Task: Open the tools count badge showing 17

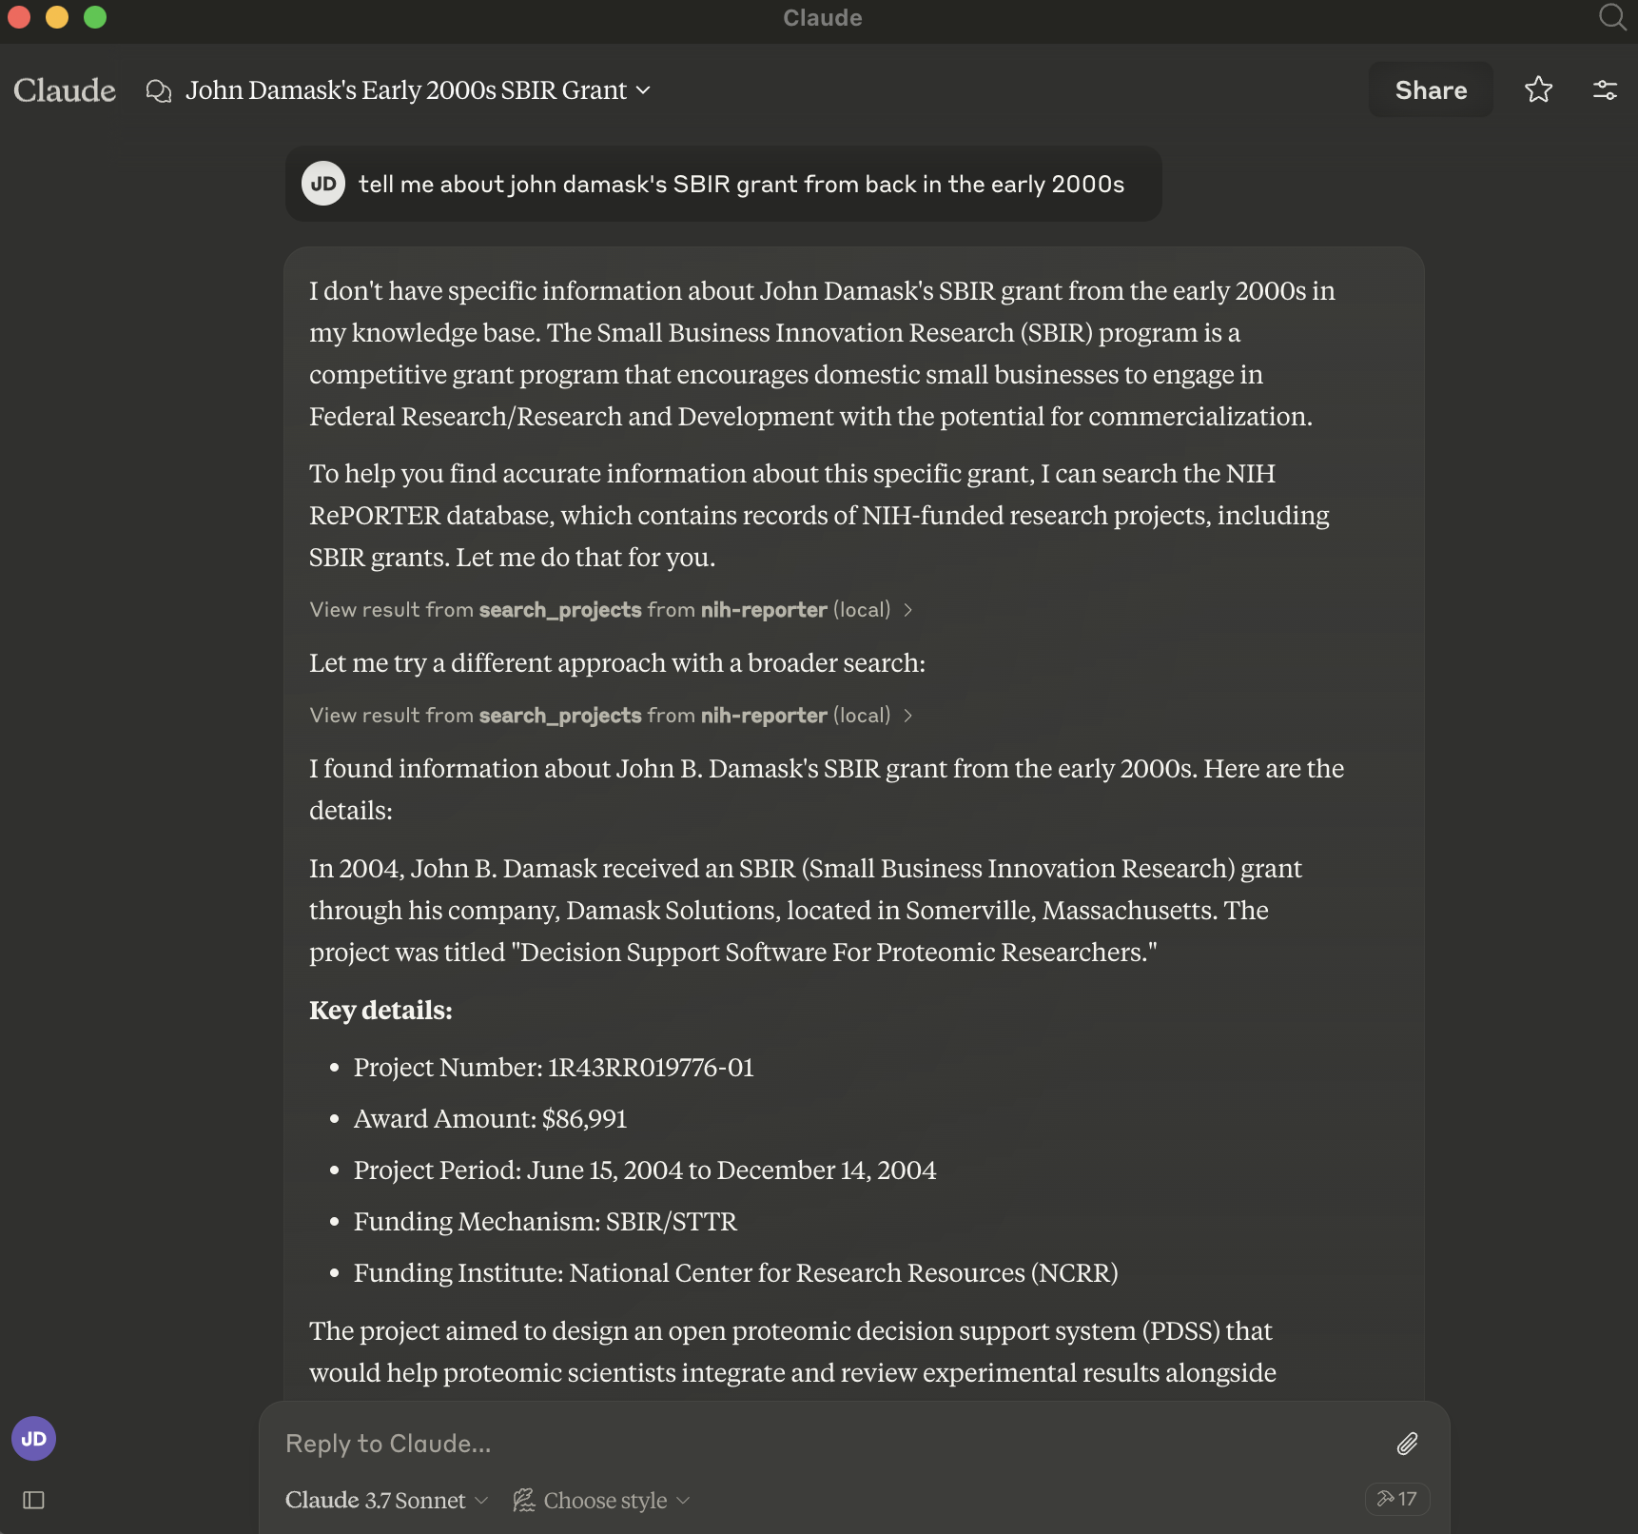Action: tap(1396, 1499)
